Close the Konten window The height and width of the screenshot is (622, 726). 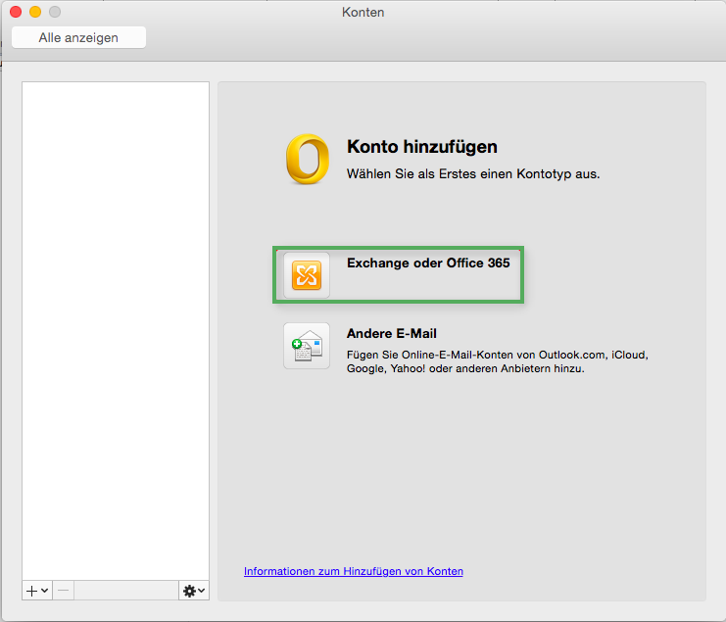(16, 12)
